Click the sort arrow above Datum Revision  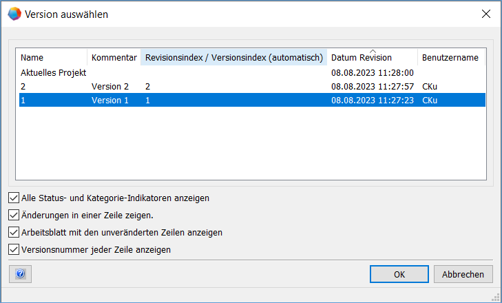373,51
